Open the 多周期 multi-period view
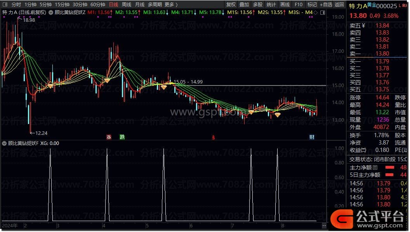 (155, 4)
